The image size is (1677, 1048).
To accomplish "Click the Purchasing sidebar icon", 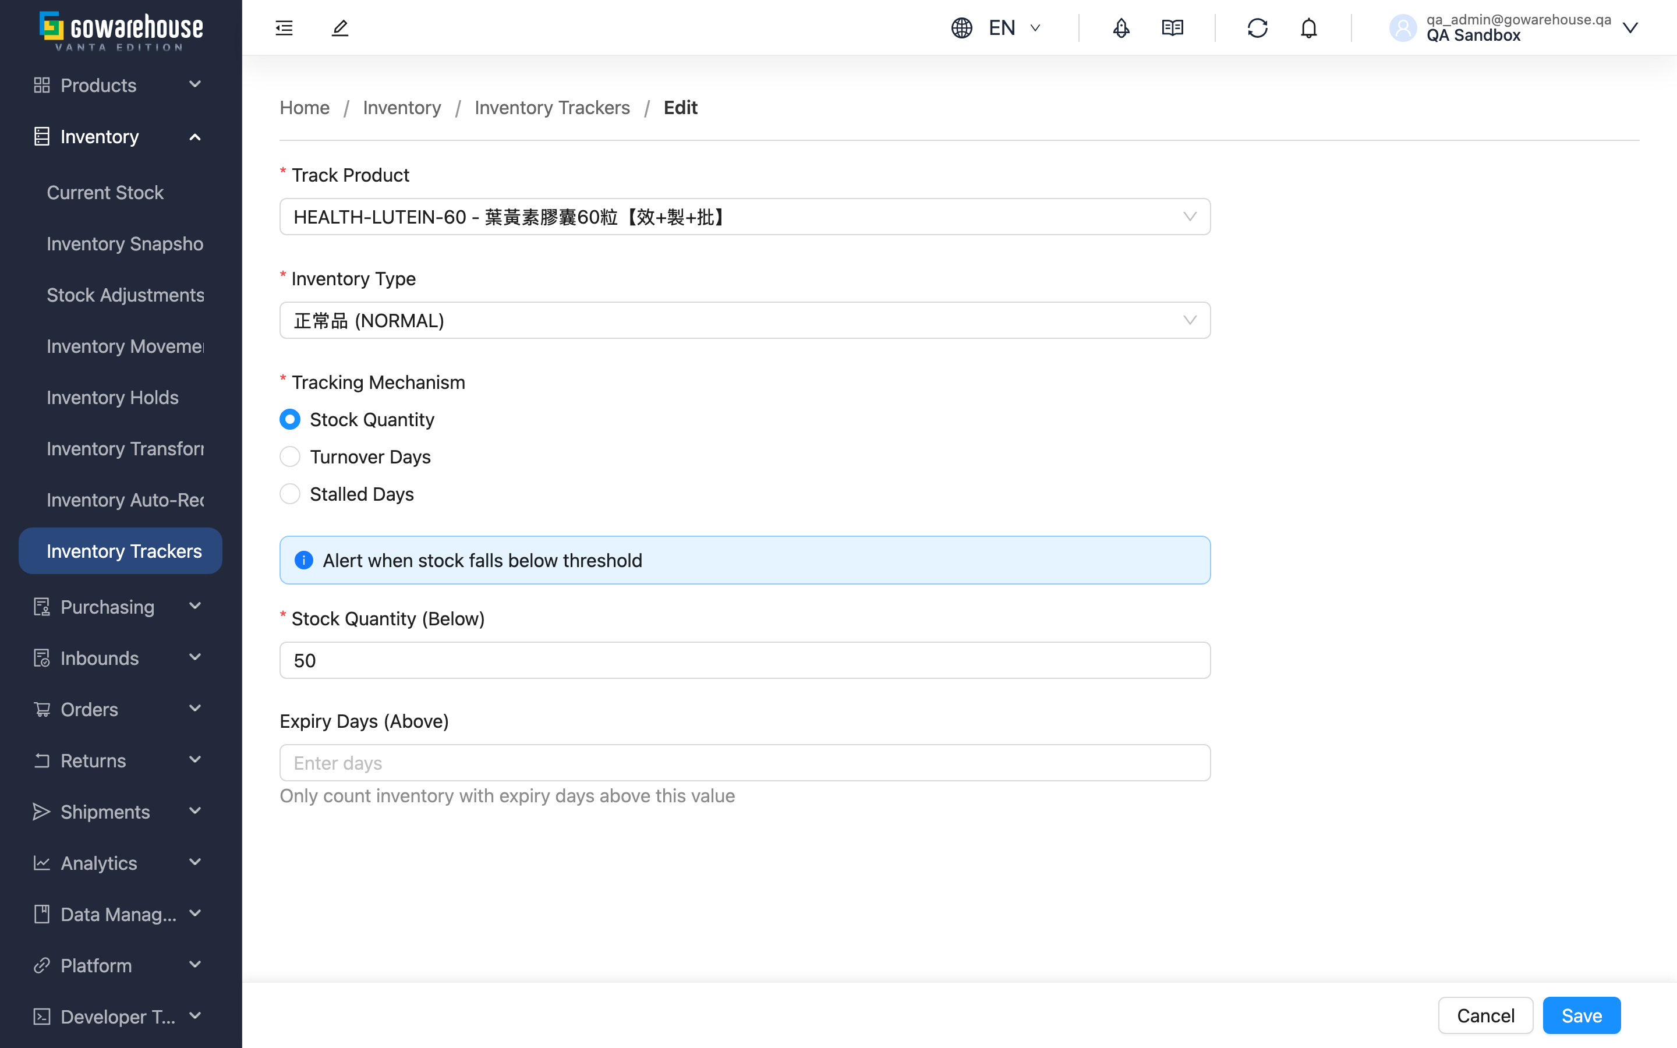I will pyautogui.click(x=41, y=607).
